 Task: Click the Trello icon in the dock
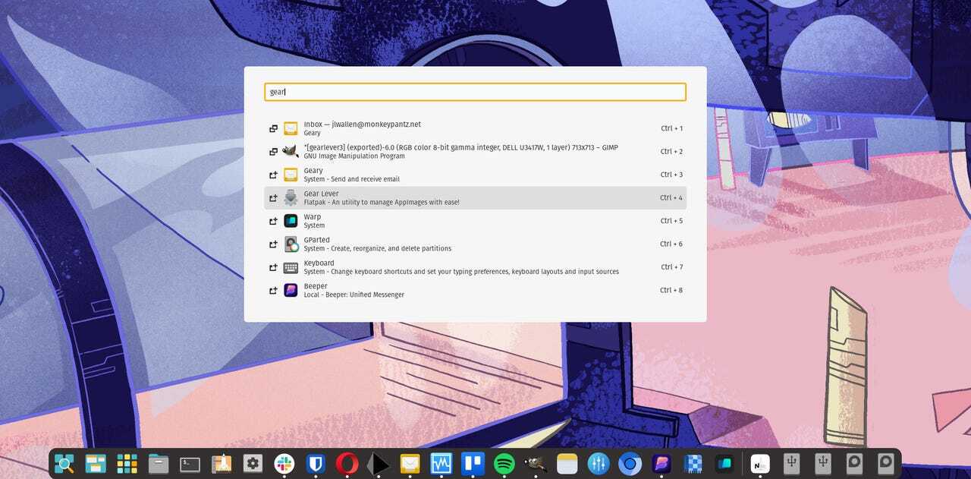coord(473,463)
